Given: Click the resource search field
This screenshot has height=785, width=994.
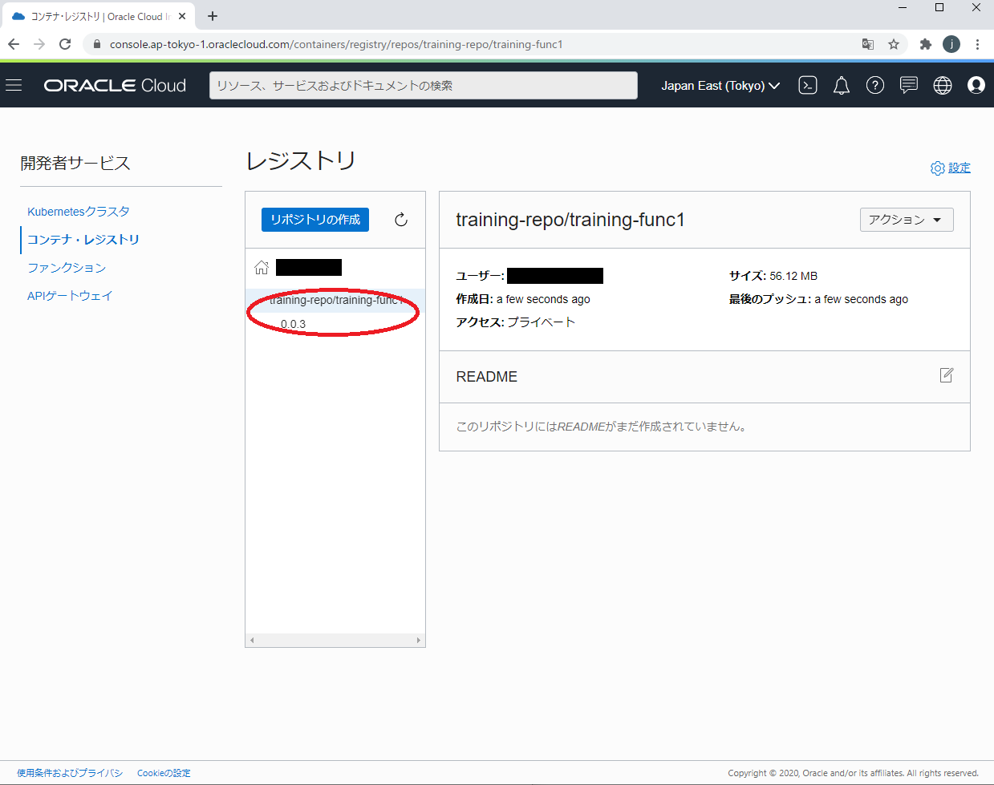Looking at the screenshot, I should coord(424,86).
